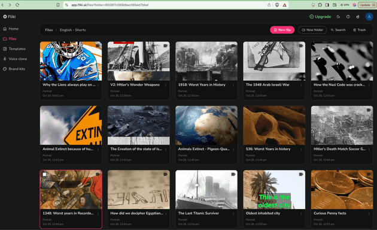Image resolution: width=377 pixels, height=230 pixels.
Task: Select the title 'Hitler's Death Match Soccer G...'
Action: (x=339, y=149)
